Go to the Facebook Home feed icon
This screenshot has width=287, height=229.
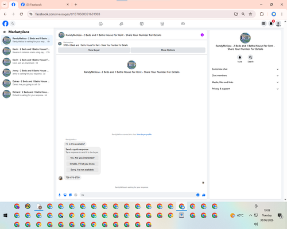[100, 23]
